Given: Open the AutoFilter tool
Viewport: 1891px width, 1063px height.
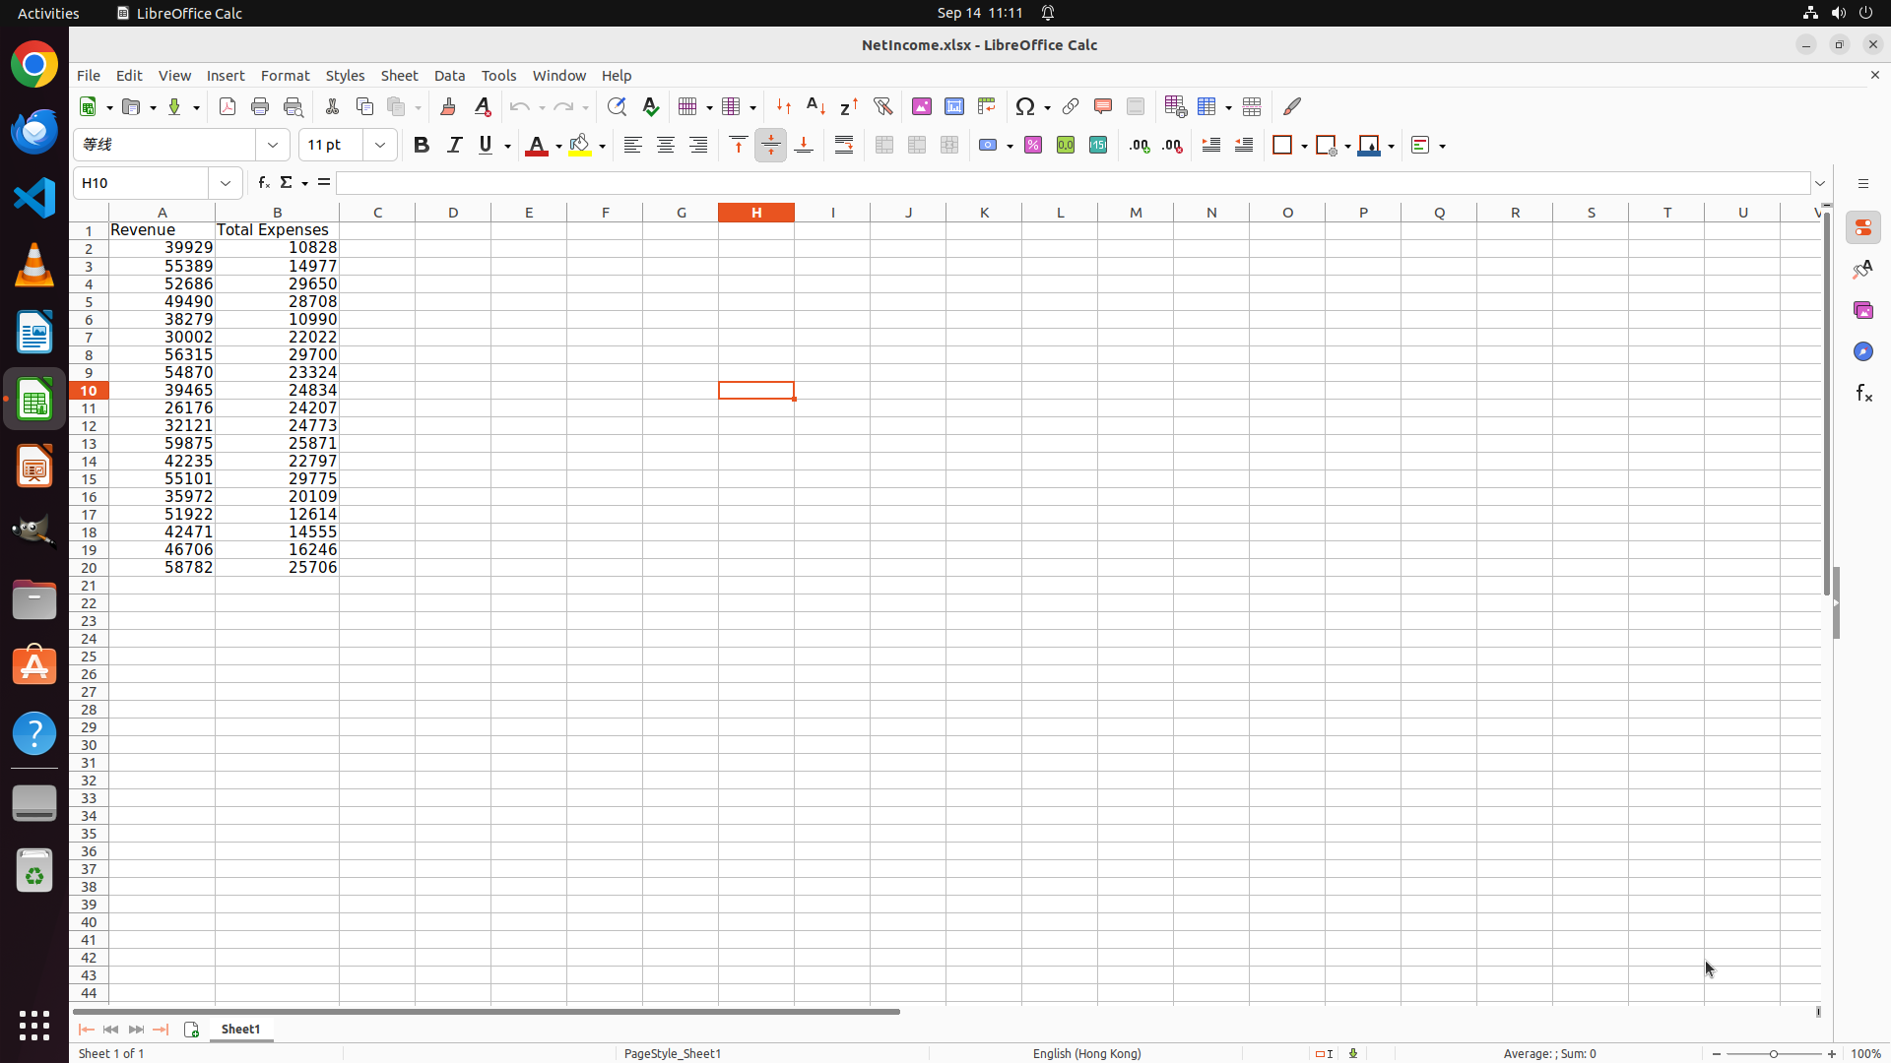Looking at the screenshot, I should (x=883, y=106).
